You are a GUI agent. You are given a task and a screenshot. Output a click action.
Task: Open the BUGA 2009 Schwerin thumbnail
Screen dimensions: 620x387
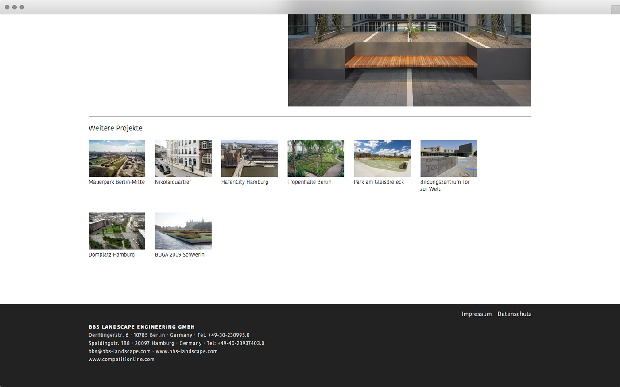click(x=183, y=231)
